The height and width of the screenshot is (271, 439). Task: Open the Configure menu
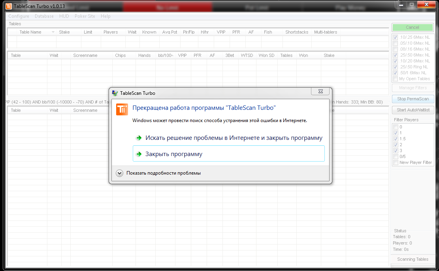[19, 16]
